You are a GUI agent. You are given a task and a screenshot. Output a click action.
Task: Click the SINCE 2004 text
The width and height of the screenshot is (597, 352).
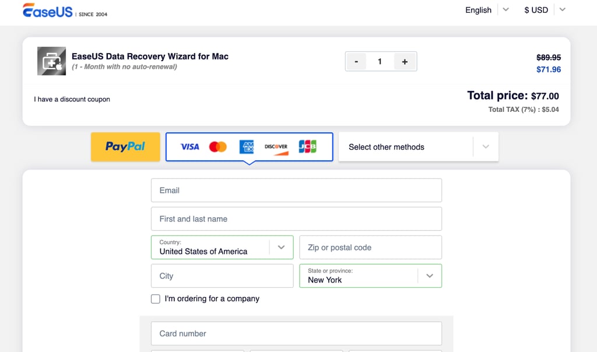coord(93,15)
